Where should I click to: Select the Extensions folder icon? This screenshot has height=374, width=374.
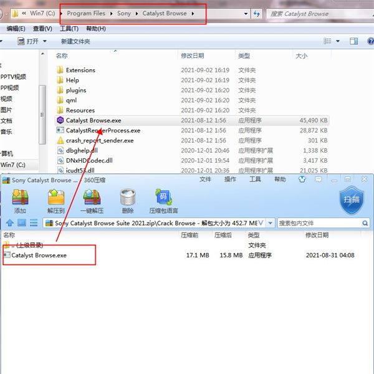60,70
